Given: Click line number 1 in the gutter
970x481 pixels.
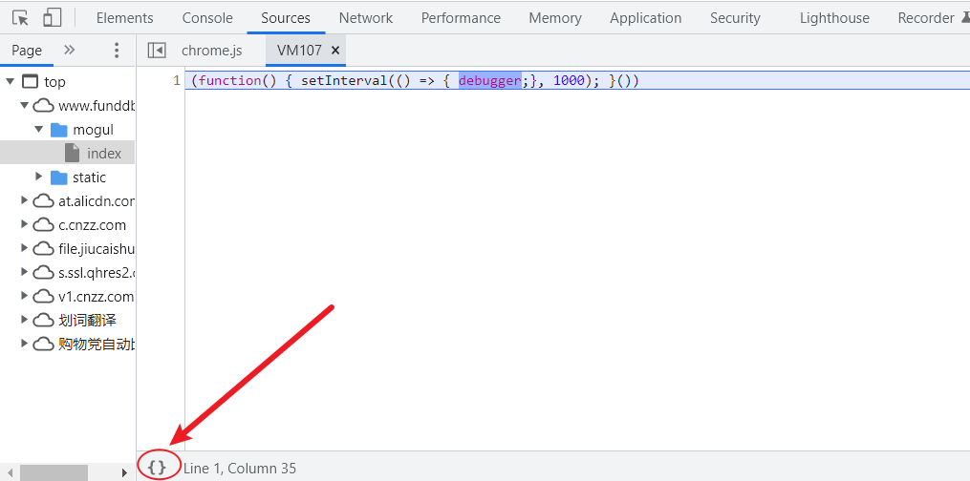Looking at the screenshot, I should tap(176, 81).
